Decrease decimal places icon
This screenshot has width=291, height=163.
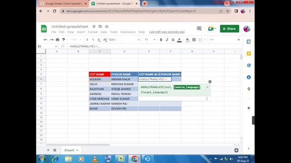99,40
